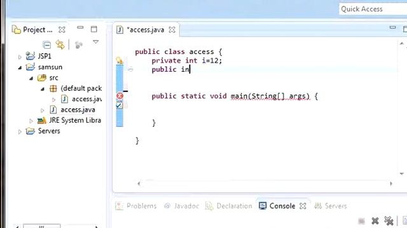407x228 pixels.
Task: Expand the JSP1 project node
Action: click(20, 57)
